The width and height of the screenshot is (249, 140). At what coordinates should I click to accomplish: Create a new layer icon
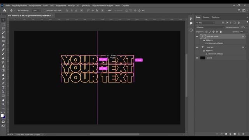tap(239, 134)
